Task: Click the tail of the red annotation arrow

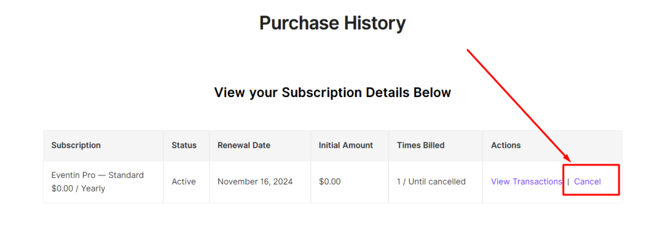Action: (x=468, y=50)
